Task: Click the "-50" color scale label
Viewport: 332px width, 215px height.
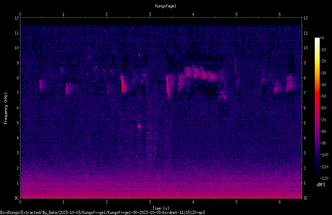Action: pos(323,96)
